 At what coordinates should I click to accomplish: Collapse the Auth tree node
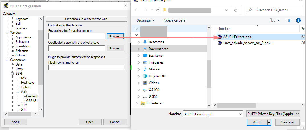pyautogui.click(x=18, y=92)
